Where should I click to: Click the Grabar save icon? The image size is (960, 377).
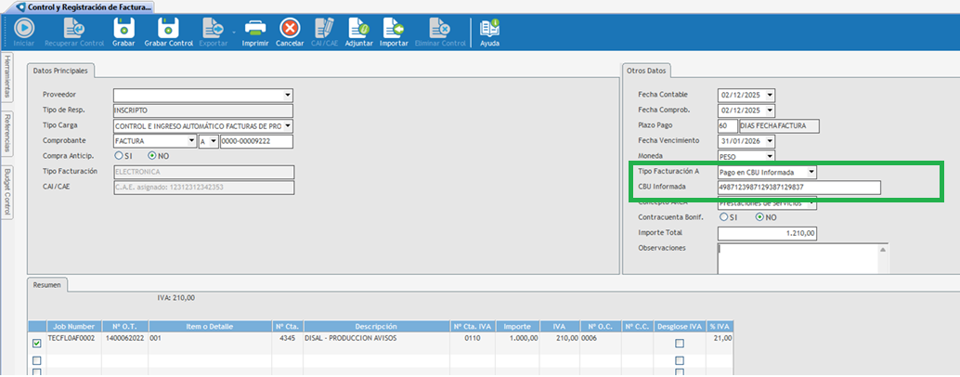pos(123,29)
